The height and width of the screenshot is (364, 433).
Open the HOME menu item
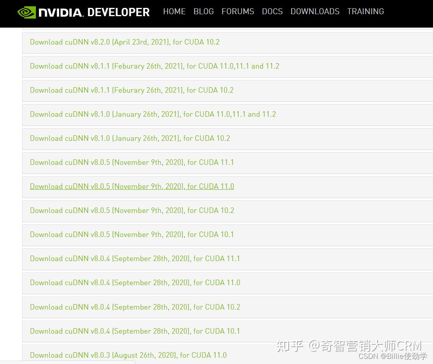[174, 11]
